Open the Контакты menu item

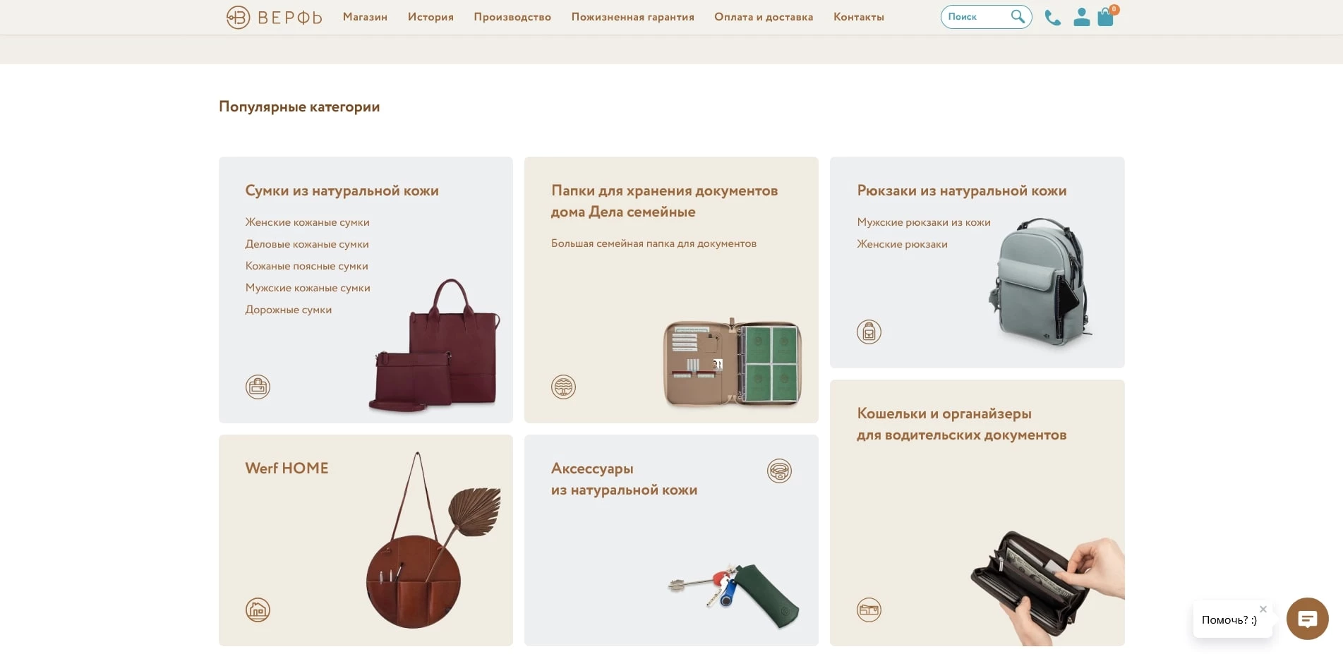(858, 17)
